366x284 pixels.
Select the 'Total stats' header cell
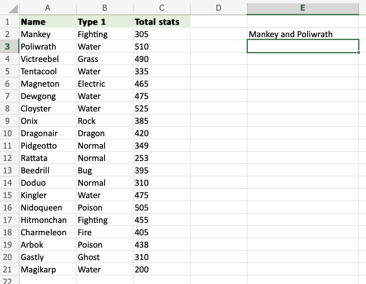click(x=162, y=22)
